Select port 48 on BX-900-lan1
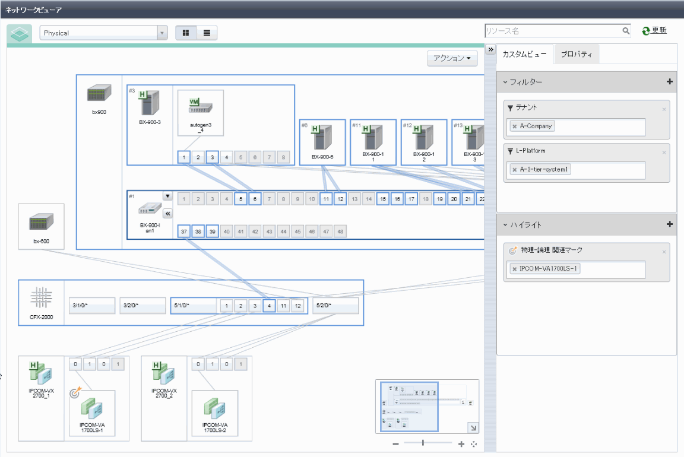The height and width of the screenshot is (457, 684). point(340,231)
